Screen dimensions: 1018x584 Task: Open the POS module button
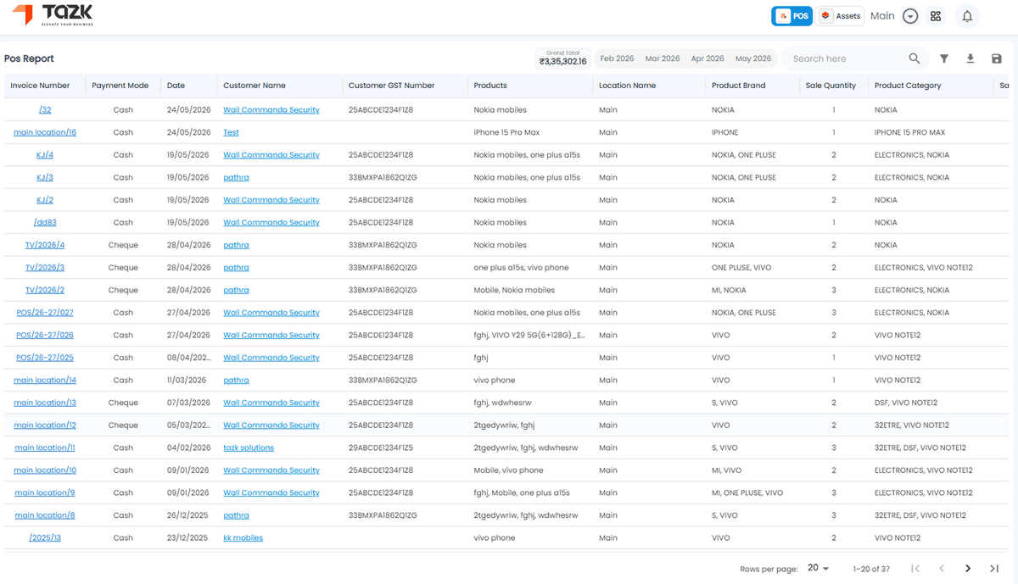[791, 16]
